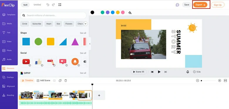The image size is (229, 109).
Task: Play the whole video
Action: (x=159, y=72)
